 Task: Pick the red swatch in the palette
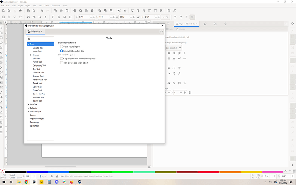coord(208,172)
